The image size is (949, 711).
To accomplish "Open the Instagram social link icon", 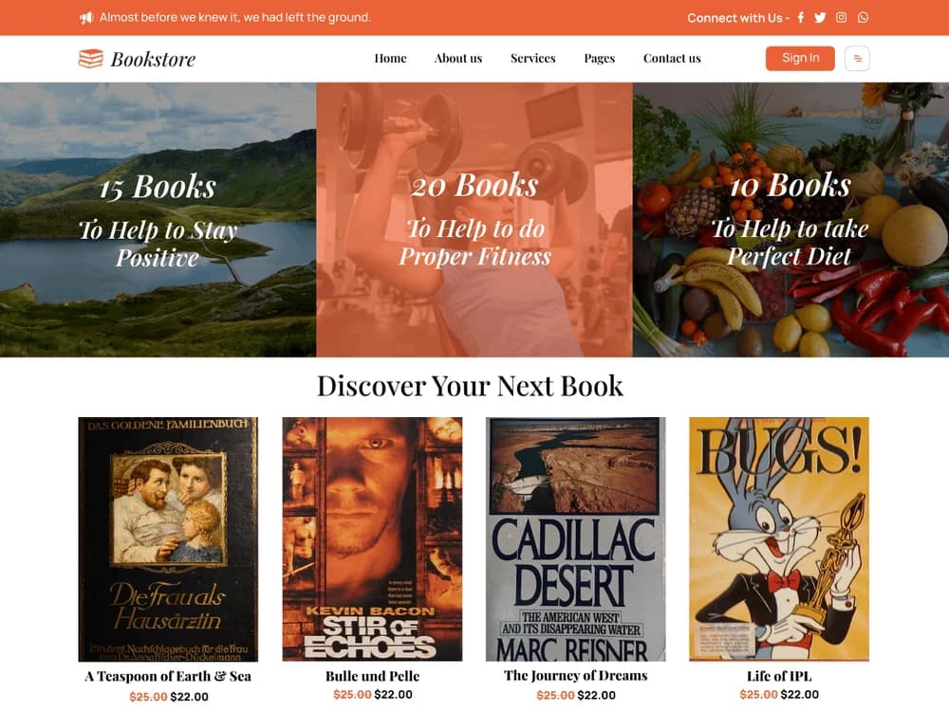I will (x=841, y=17).
